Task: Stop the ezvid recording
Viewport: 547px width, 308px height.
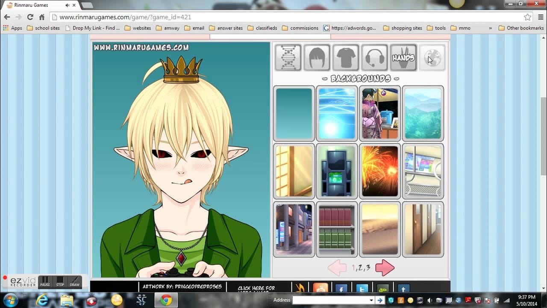Action: pyautogui.click(x=60, y=281)
